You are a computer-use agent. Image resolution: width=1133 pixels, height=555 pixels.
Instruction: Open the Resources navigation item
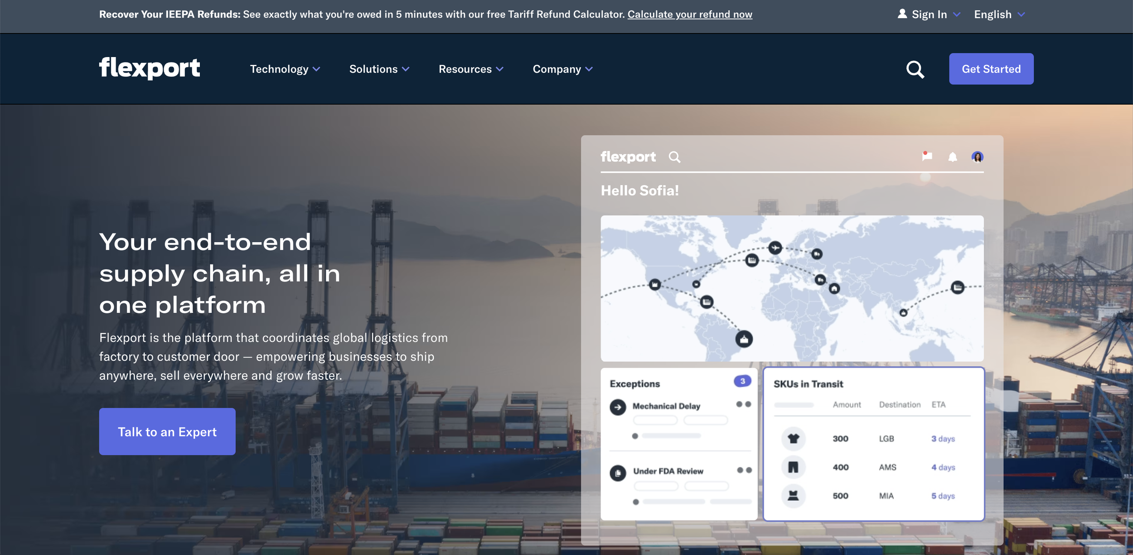[471, 69]
